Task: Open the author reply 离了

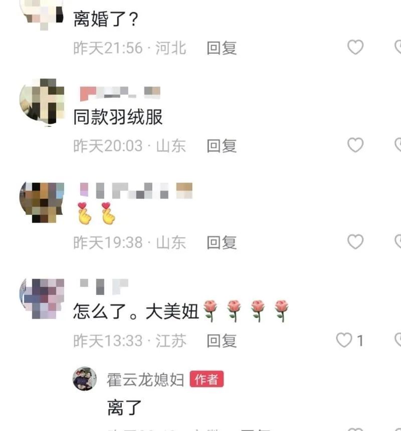Action: (x=124, y=407)
